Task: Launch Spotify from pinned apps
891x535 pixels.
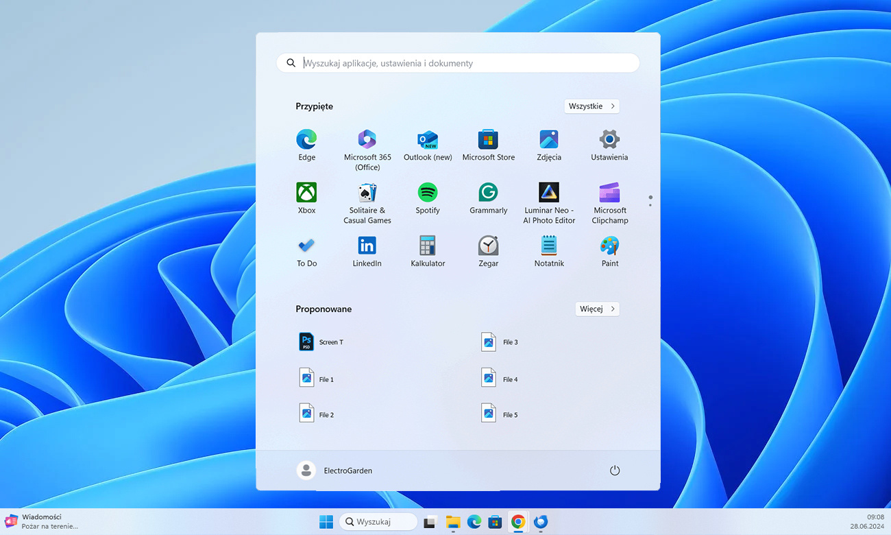Action: point(428,198)
